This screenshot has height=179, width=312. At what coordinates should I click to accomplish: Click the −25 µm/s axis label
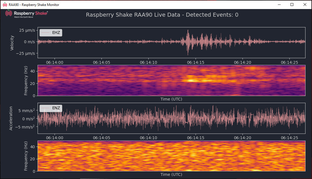[x=25, y=53]
